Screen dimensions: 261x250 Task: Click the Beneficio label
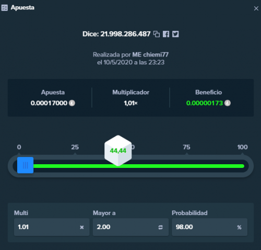pyautogui.click(x=208, y=92)
